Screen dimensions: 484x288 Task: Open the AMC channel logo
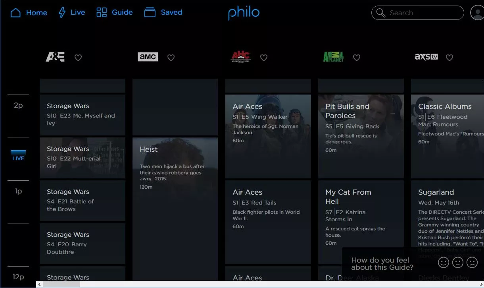tap(148, 57)
